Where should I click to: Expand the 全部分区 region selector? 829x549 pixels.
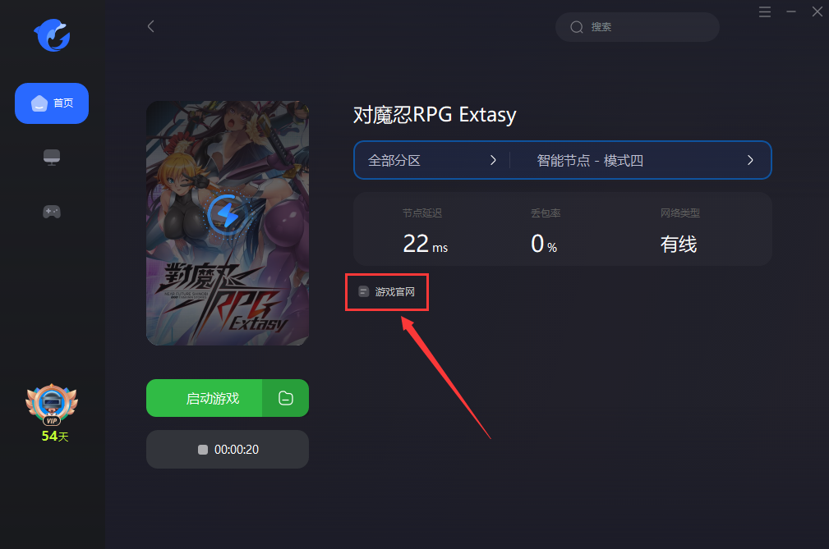click(432, 161)
